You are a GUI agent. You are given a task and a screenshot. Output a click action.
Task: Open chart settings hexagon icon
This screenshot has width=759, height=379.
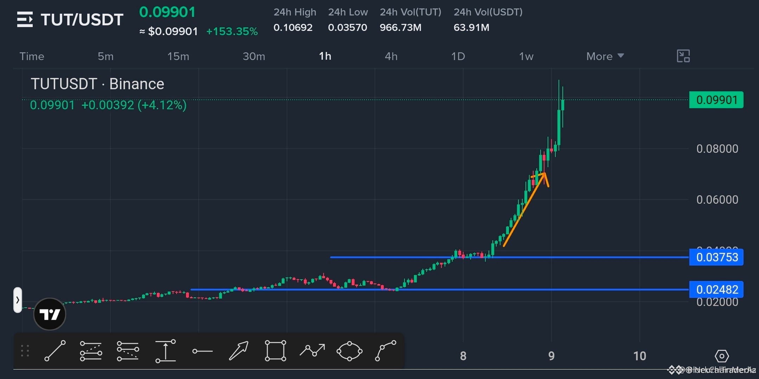(722, 356)
